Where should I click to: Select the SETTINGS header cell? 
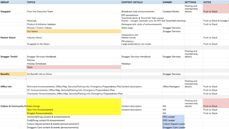point(194,2)
